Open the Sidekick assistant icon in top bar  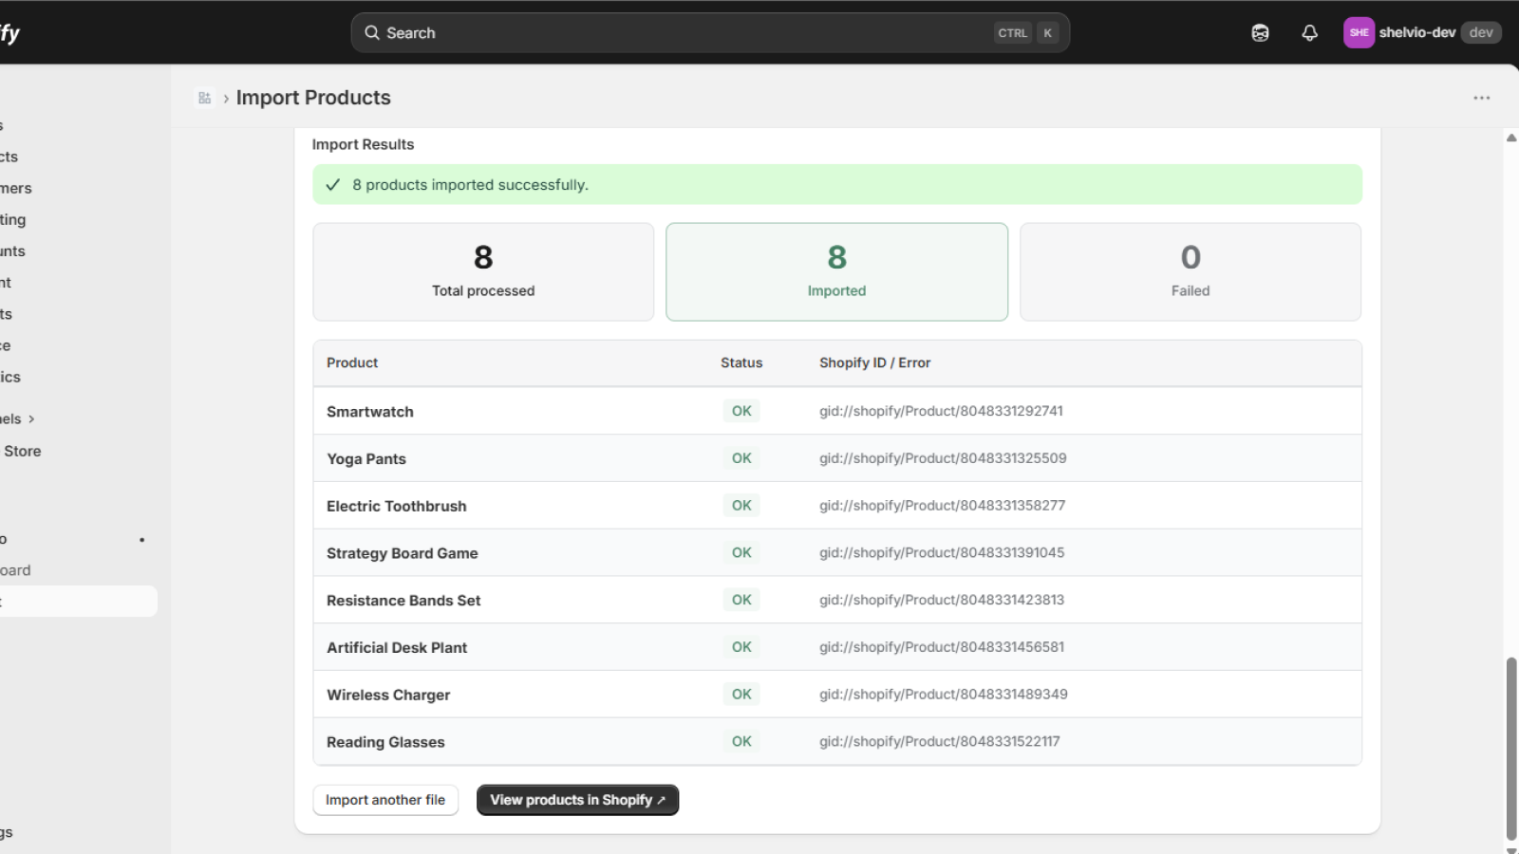coord(1260,33)
